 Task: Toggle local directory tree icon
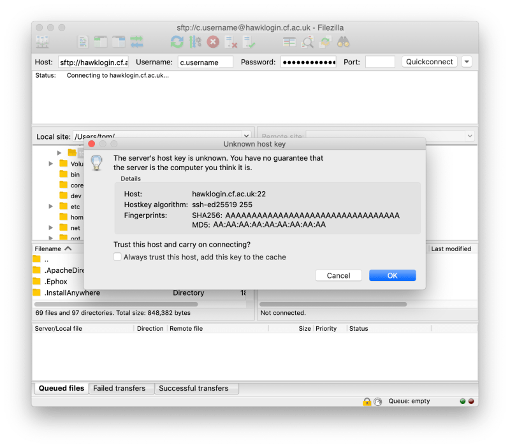pos(101,42)
